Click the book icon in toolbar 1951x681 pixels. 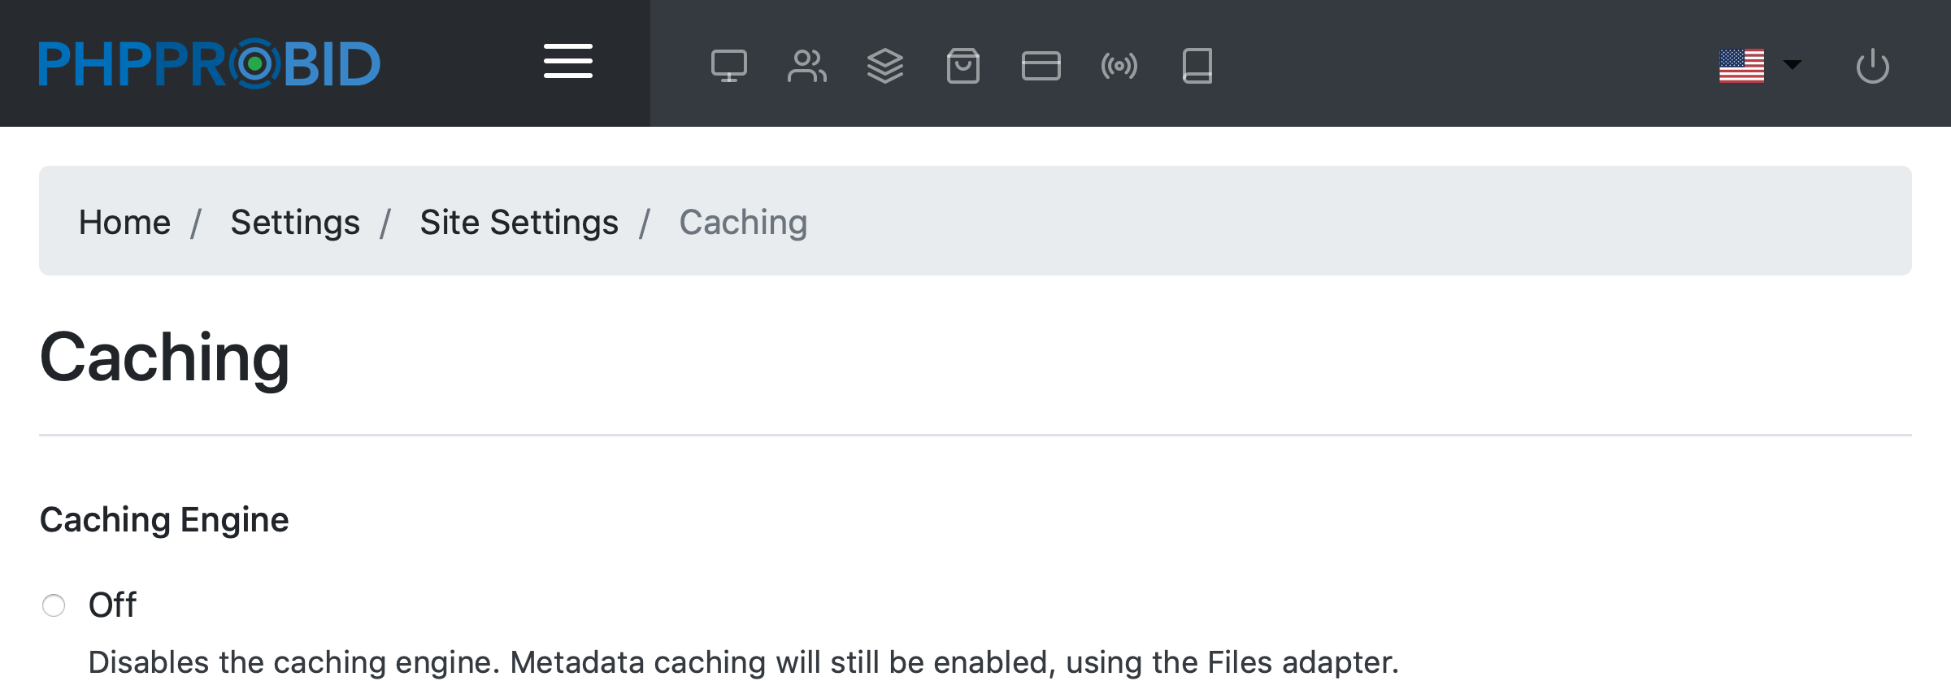click(x=1197, y=66)
